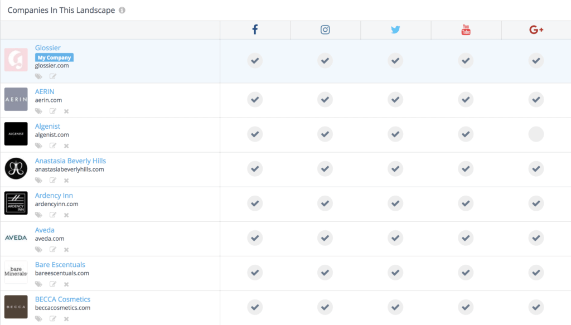This screenshot has width=571, height=325.
Task: Open the AERIN company link
Action: coord(45,91)
